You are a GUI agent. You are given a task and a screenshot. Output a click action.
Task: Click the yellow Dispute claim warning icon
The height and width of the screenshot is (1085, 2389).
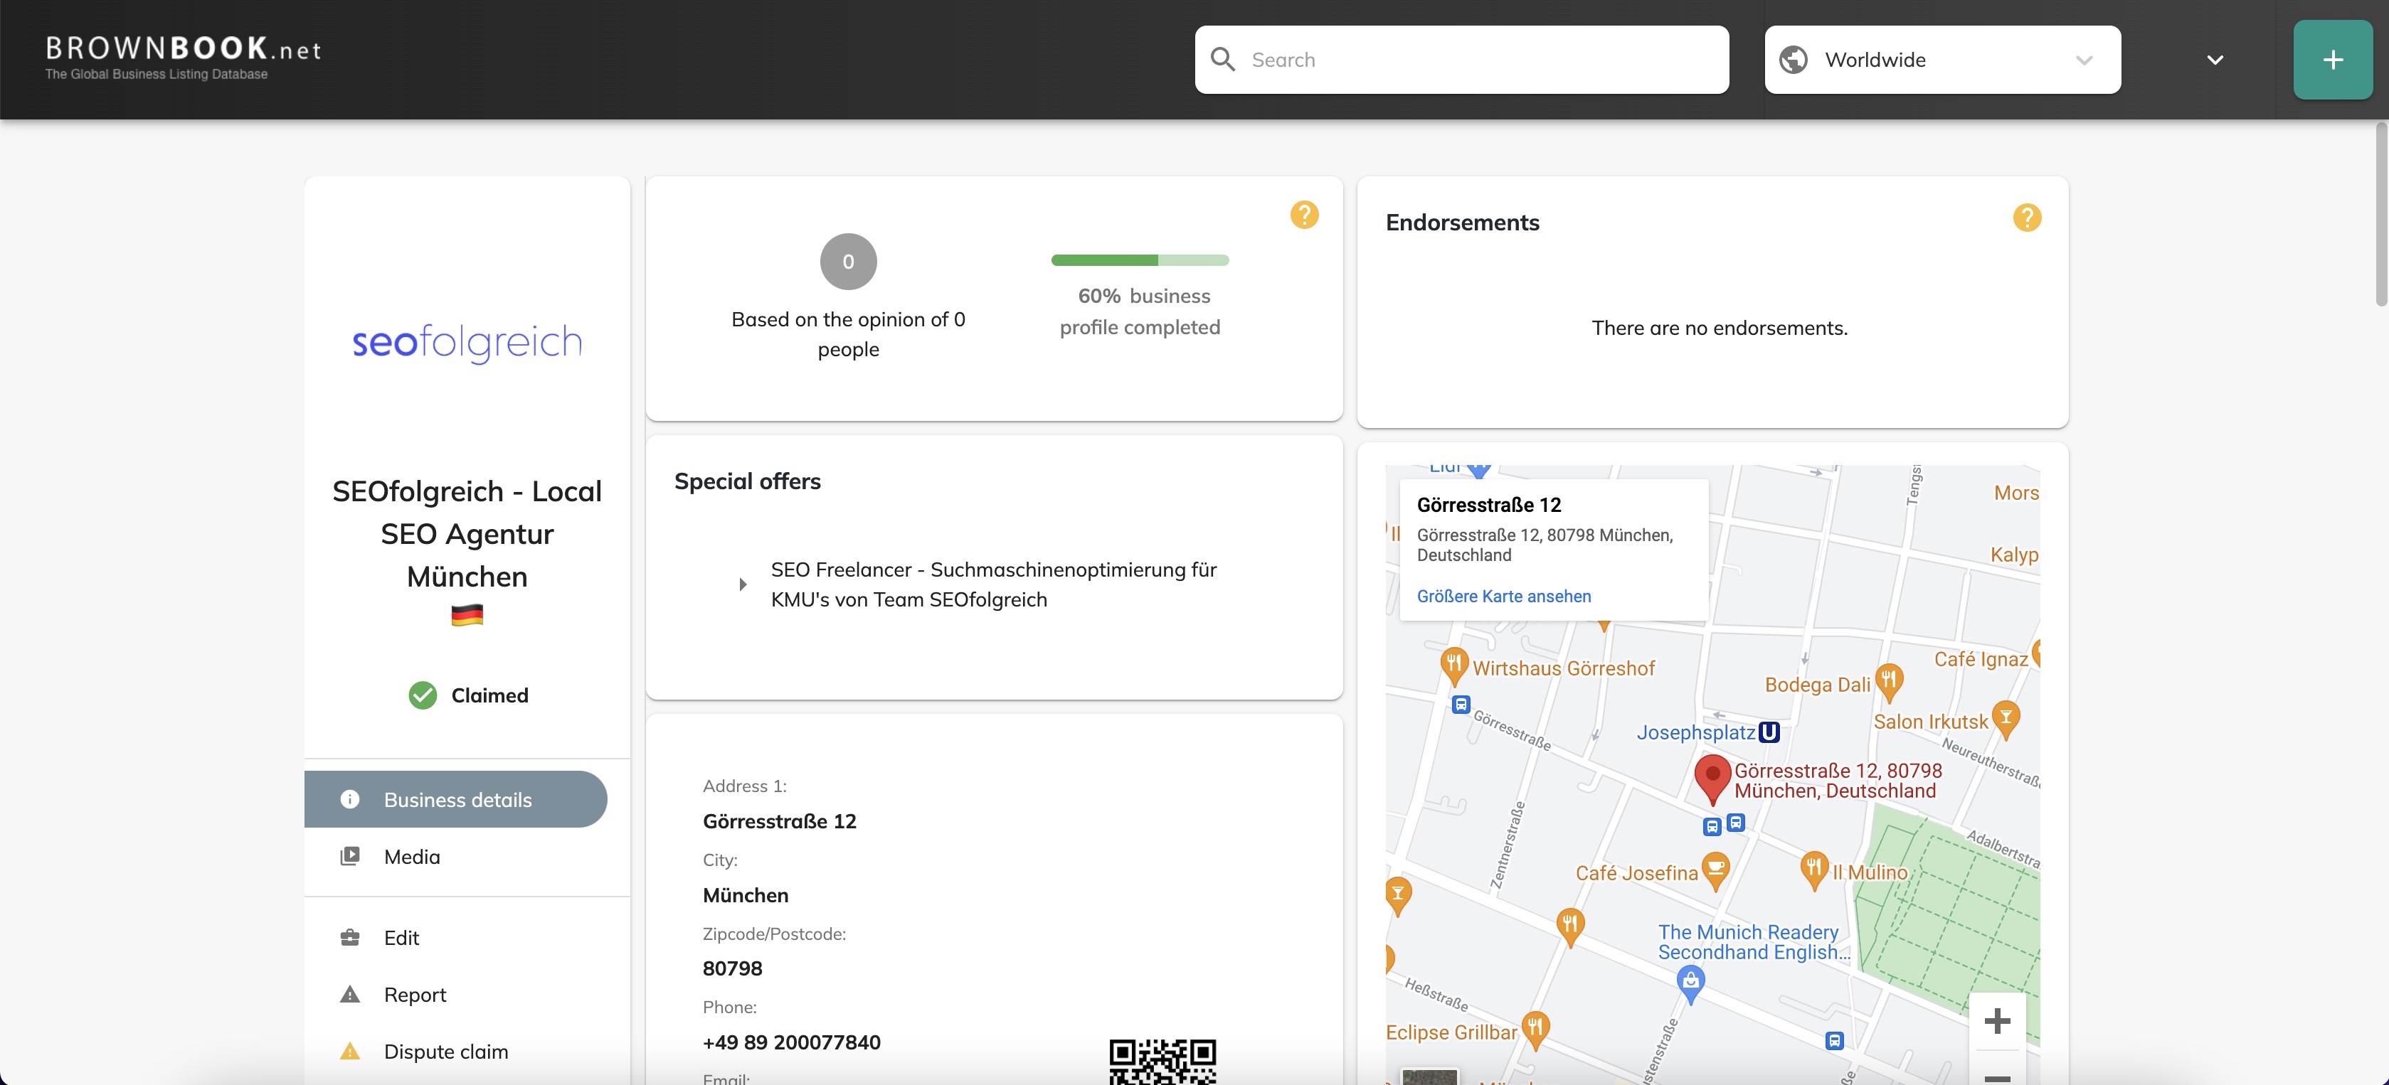(x=349, y=1051)
